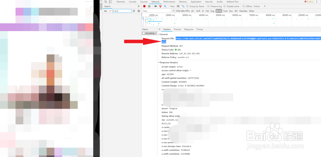Switch to the Memory tab
Viewport: 321px width, 157px height.
pos(183,2)
